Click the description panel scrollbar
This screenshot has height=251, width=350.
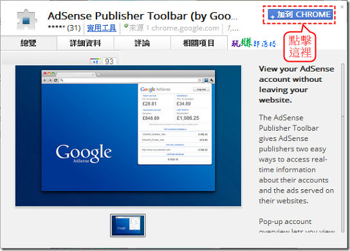343,148
